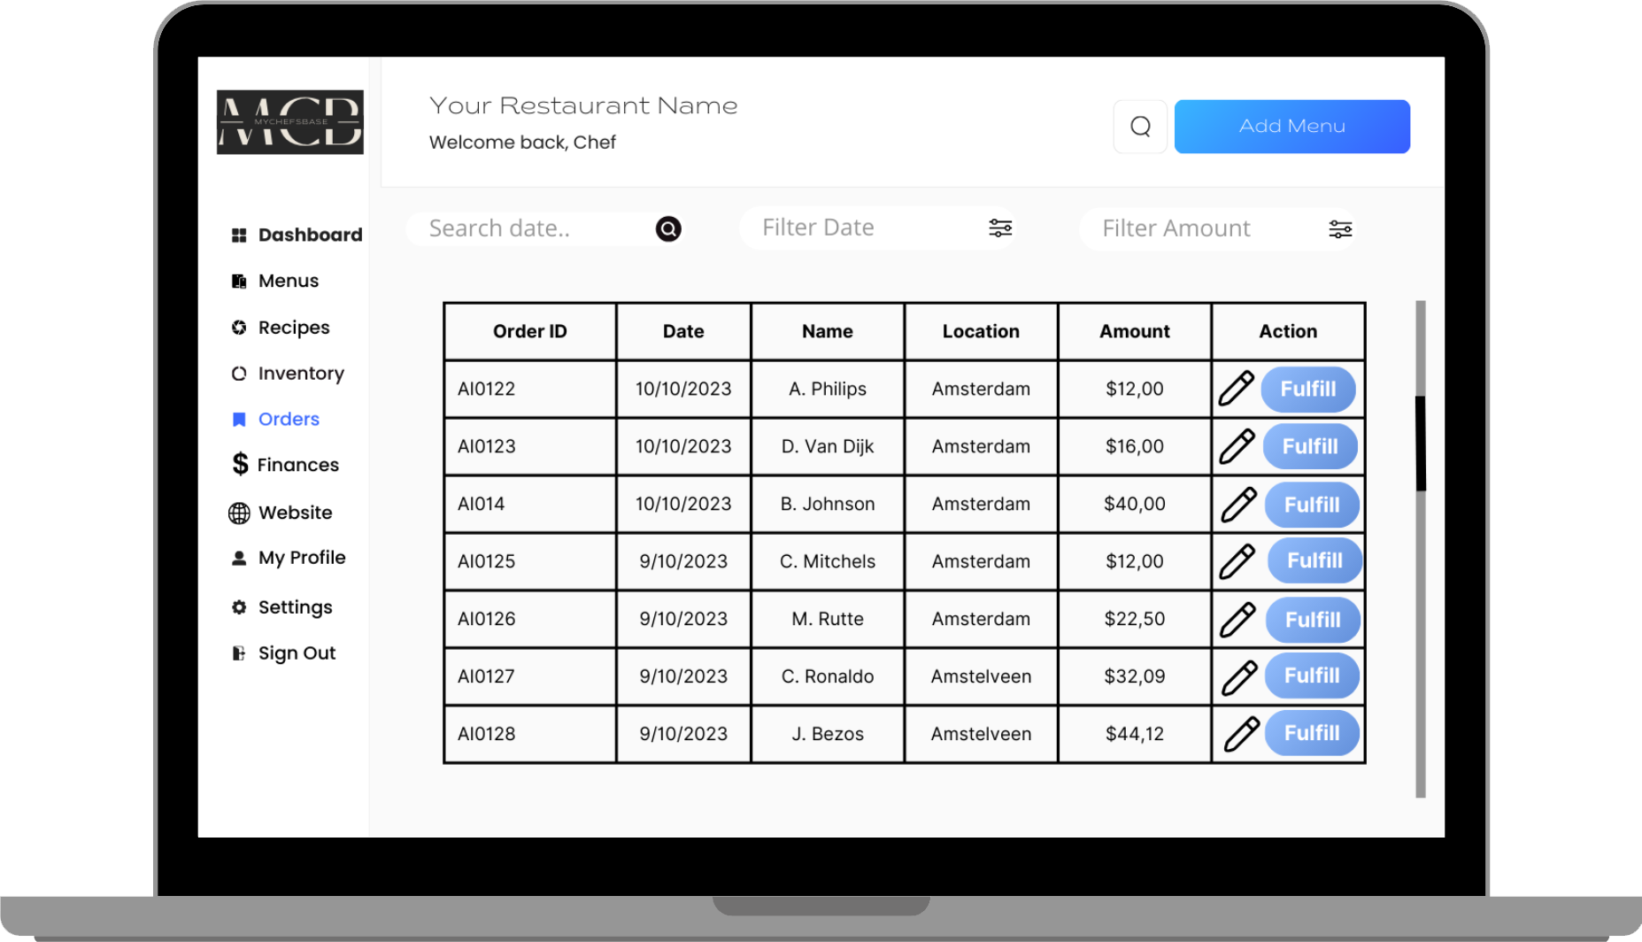The image size is (1642, 942).
Task: Edit order AI0122 with pencil icon
Action: point(1237,389)
